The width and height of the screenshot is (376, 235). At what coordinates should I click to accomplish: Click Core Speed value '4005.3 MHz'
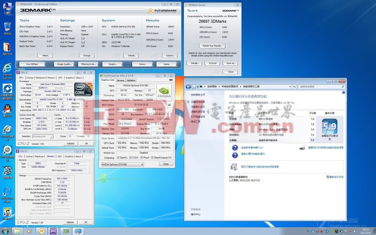(x=41, y=118)
